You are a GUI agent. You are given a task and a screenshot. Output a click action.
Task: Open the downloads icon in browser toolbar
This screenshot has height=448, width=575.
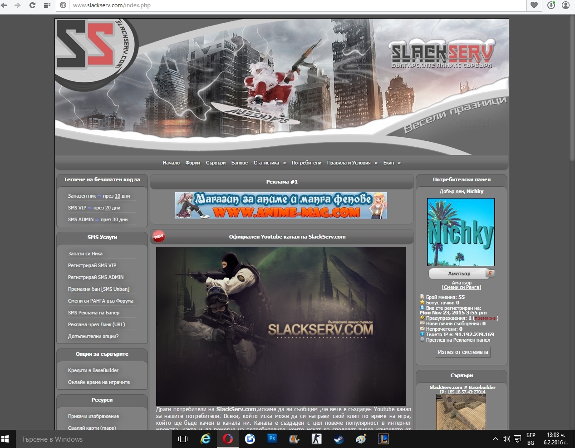pyautogui.click(x=551, y=5)
